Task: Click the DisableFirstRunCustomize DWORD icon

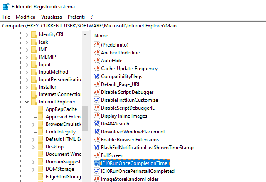Action: (x=97, y=100)
